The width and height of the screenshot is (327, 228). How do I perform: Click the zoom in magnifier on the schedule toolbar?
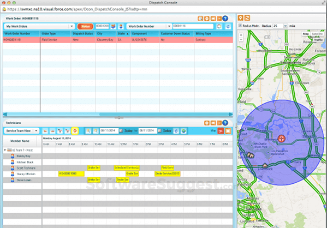pyautogui.click(x=88, y=131)
